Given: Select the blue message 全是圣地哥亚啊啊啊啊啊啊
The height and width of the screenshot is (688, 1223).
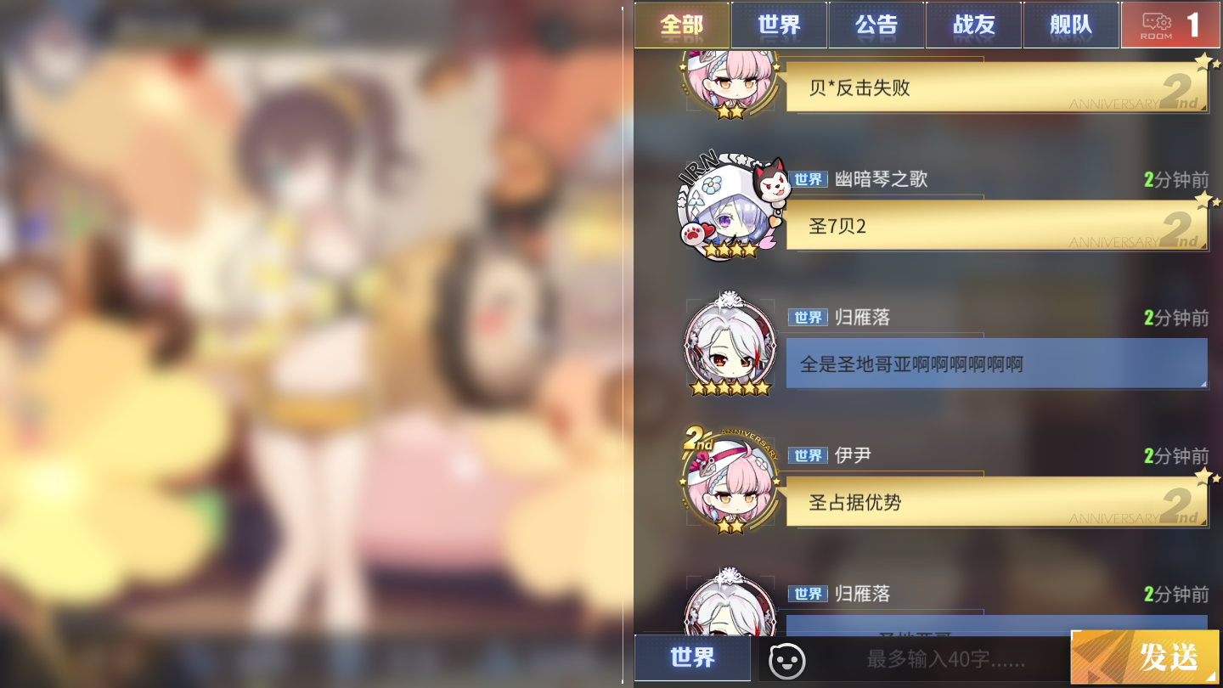Looking at the screenshot, I should [997, 364].
